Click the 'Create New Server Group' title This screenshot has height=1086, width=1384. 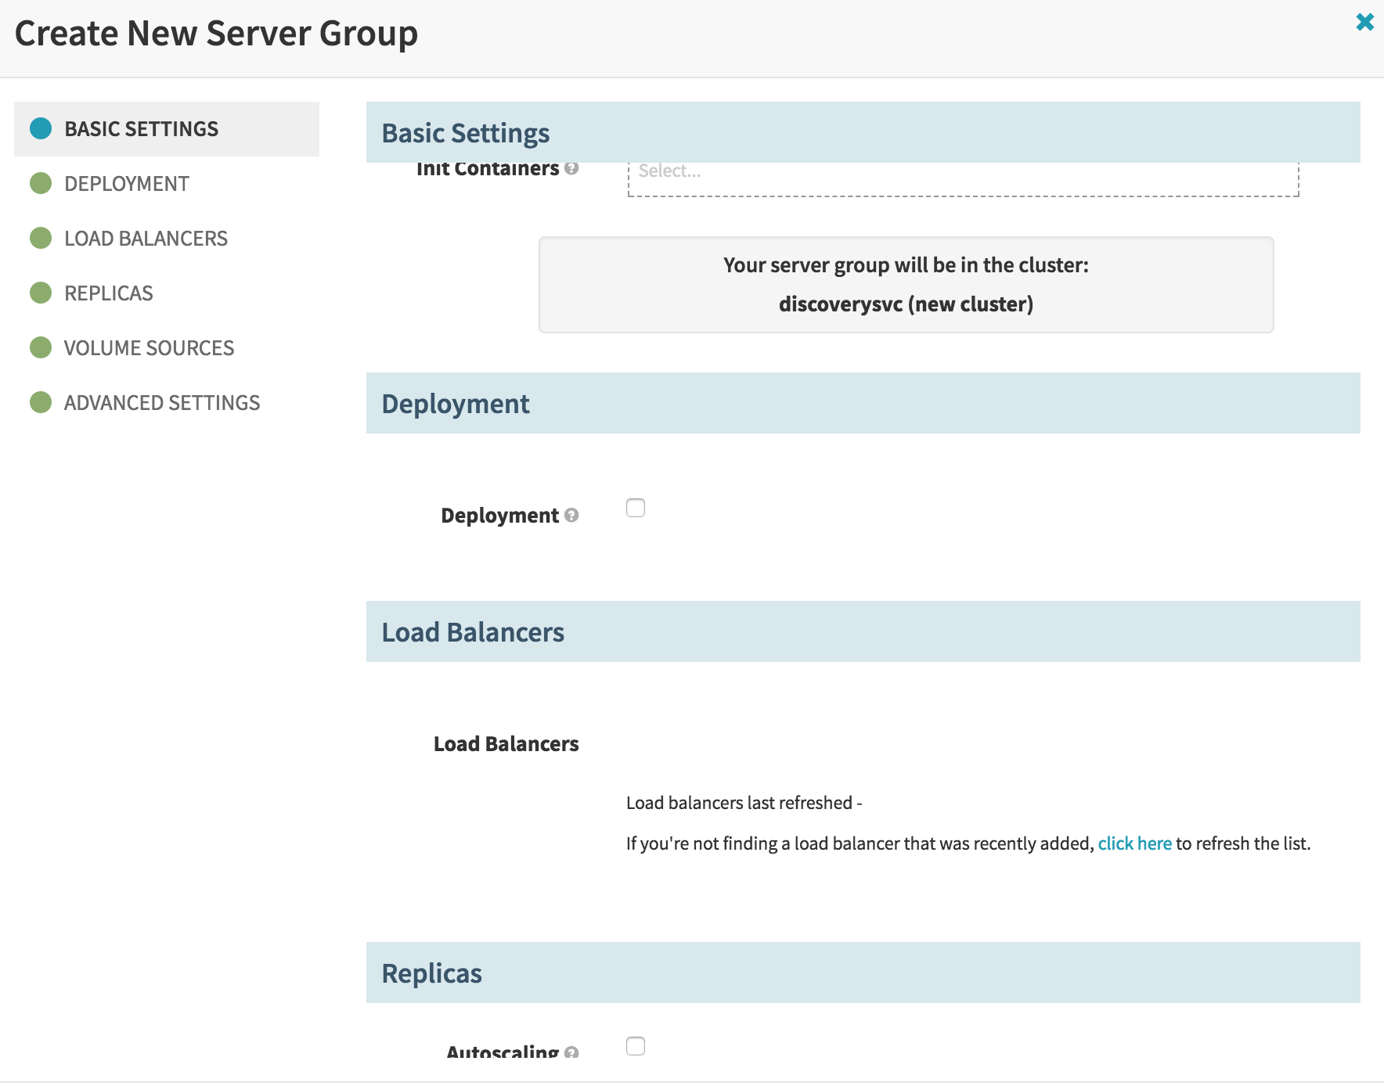pos(216,34)
